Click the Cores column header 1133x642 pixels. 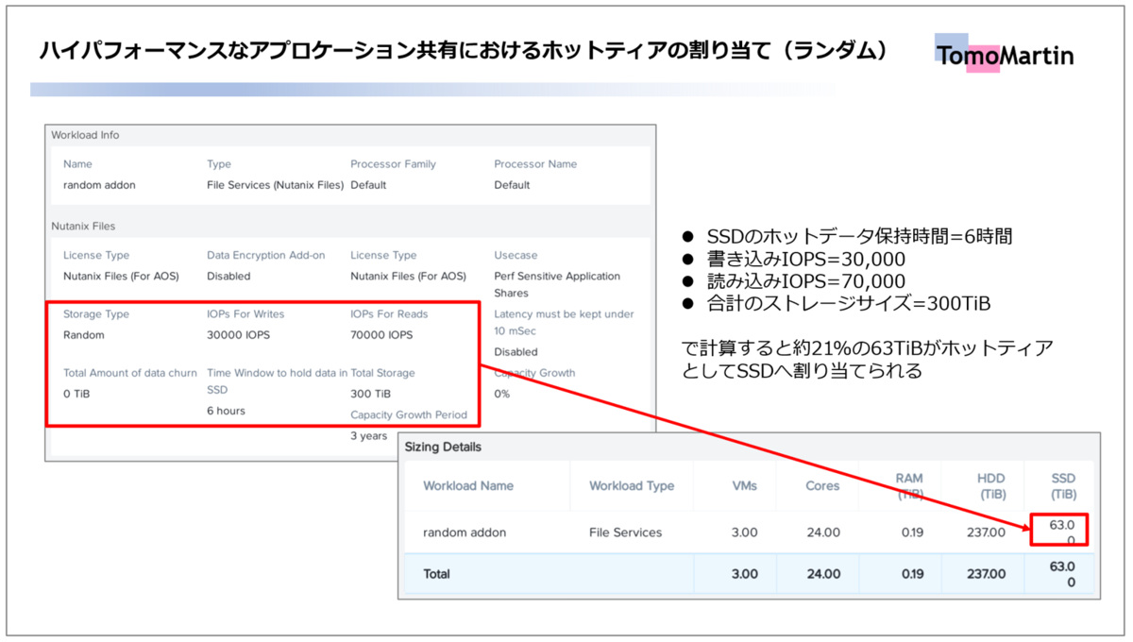point(822,486)
